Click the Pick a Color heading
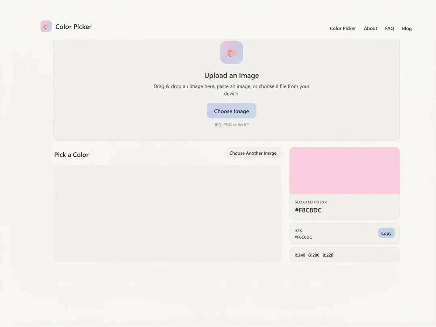Viewport: 436px width, 327px height. coord(71,155)
